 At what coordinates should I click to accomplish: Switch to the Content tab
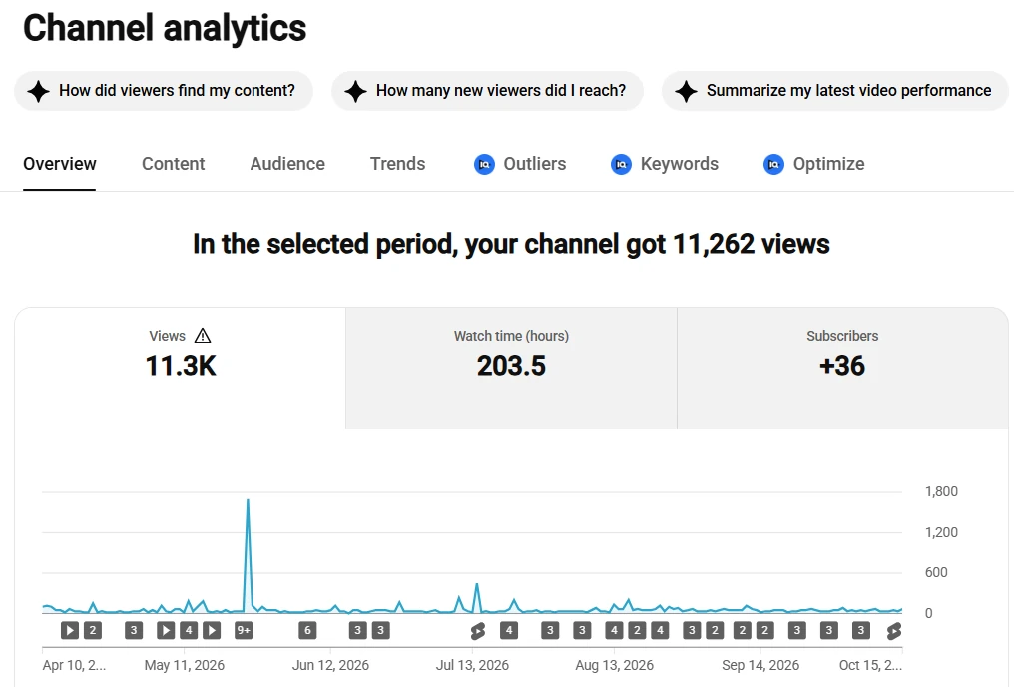pos(174,164)
